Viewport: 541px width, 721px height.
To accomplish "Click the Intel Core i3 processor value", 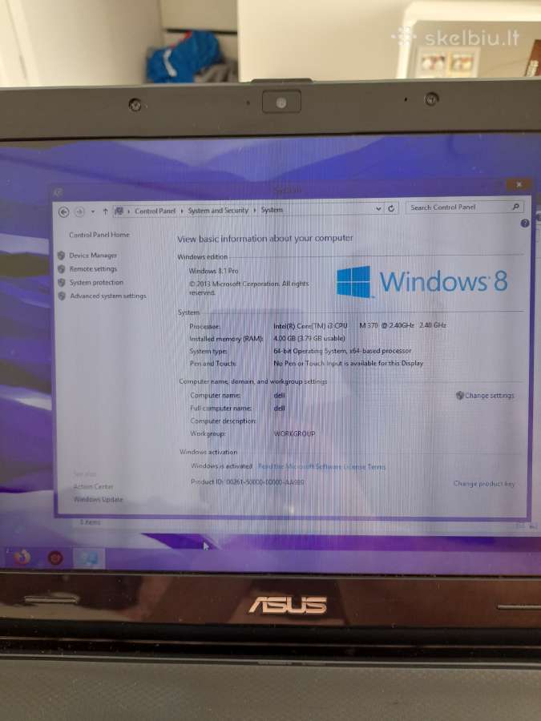I will (360, 325).
